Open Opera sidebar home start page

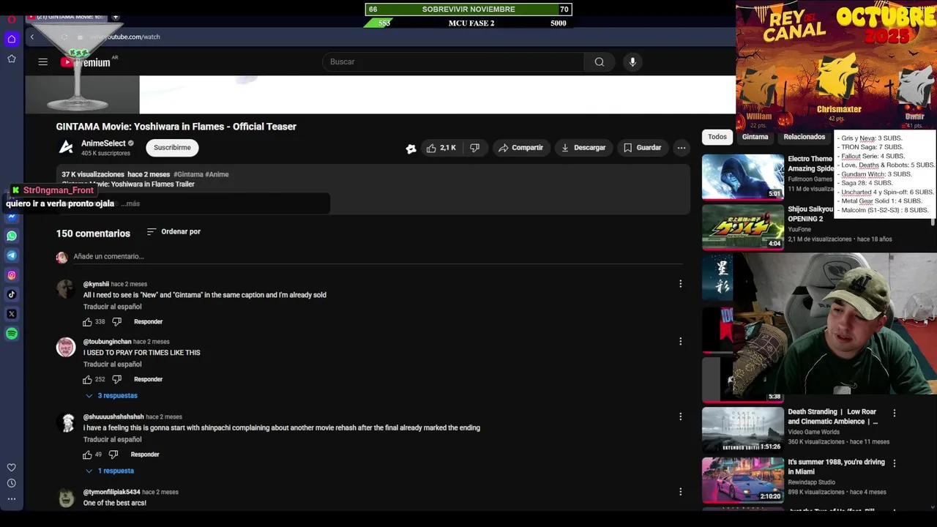(x=12, y=39)
